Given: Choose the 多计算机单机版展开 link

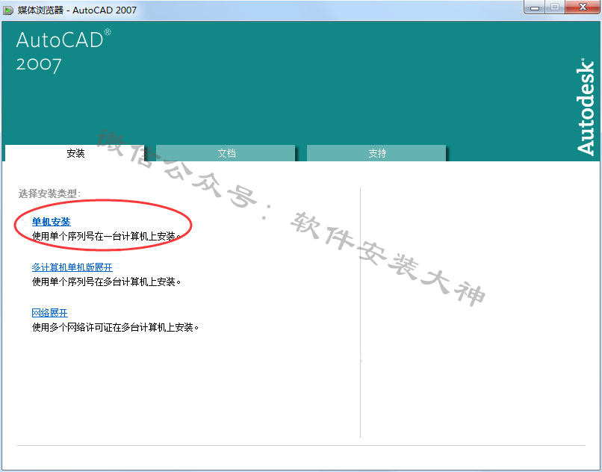Looking at the screenshot, I should click(x=72, y=267).
